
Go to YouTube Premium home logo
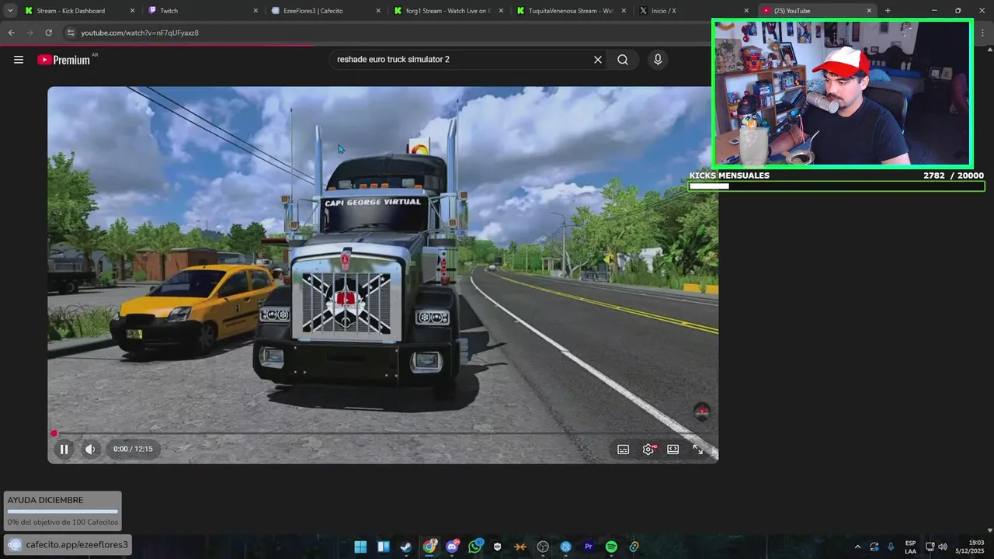coord(64,60)
